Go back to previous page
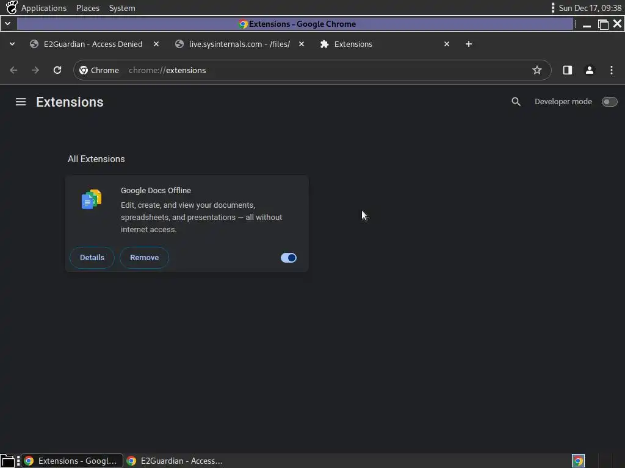 pos(13,70)
